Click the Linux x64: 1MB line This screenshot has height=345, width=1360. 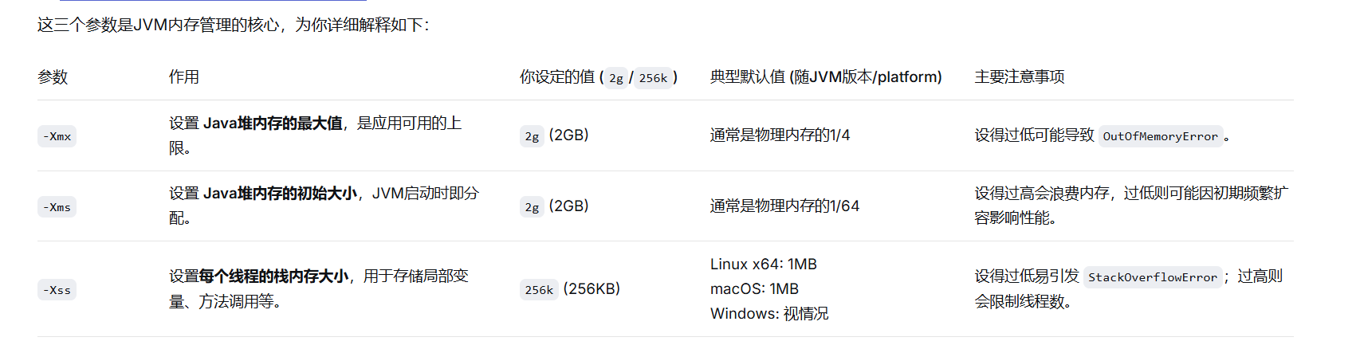coord(764,265)
